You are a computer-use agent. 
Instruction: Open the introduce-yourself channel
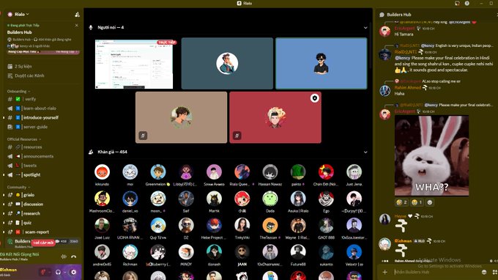point(41,117)
